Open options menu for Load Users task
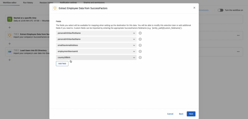 click(238, 51)
